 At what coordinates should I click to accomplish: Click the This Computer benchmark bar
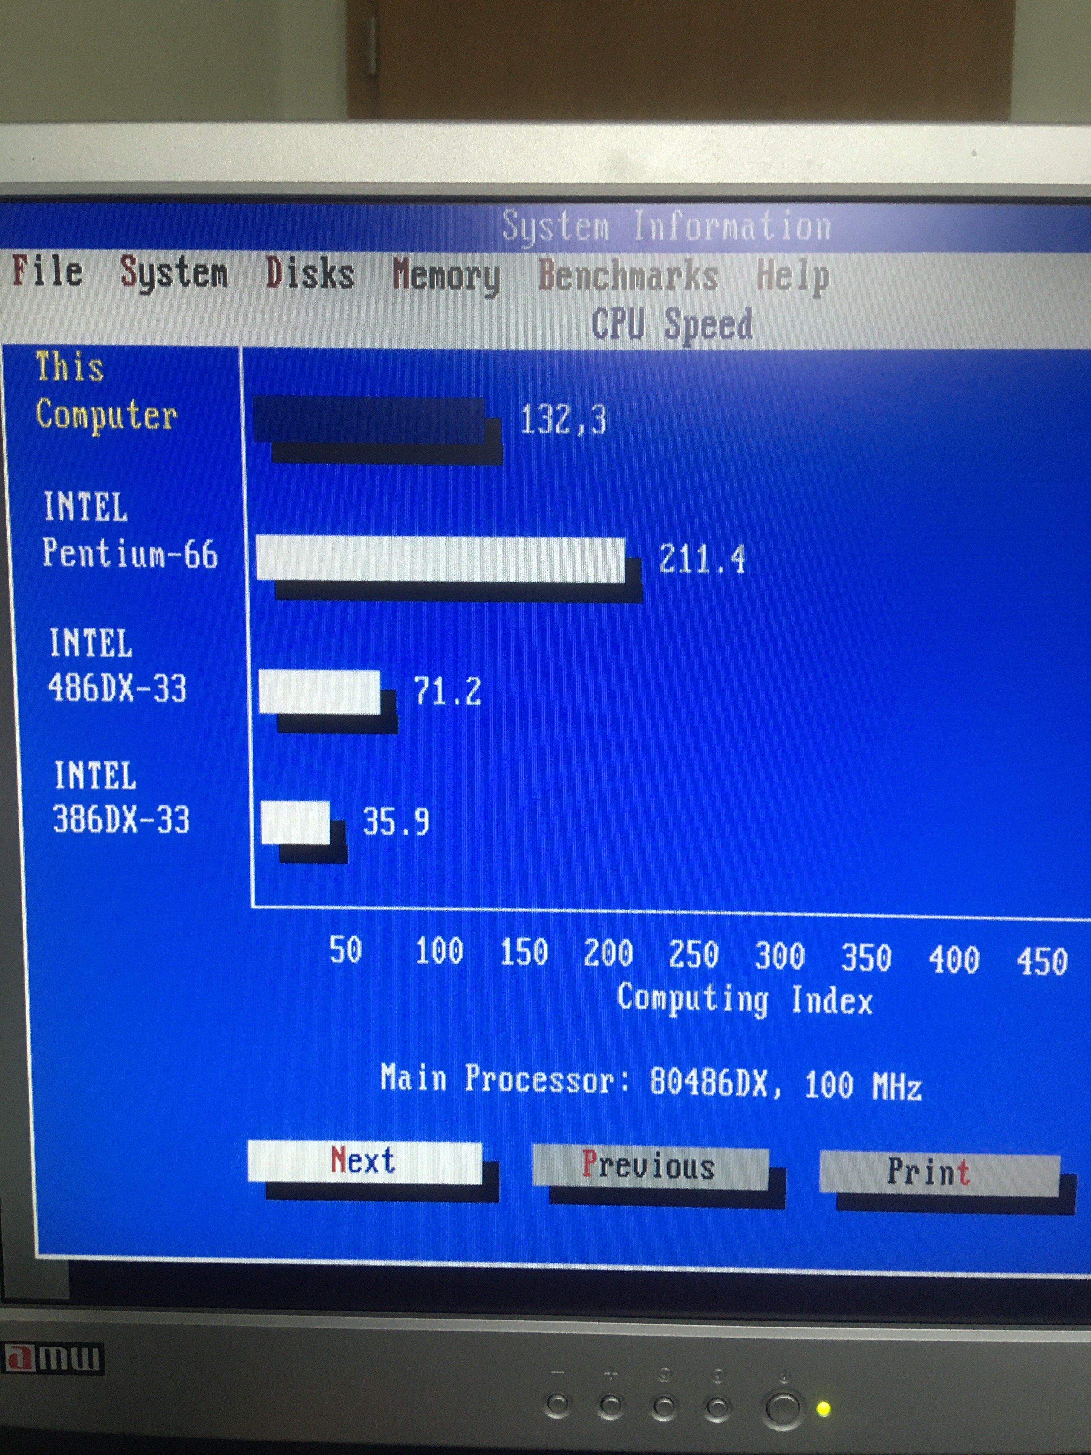click(x=370, y=420)
